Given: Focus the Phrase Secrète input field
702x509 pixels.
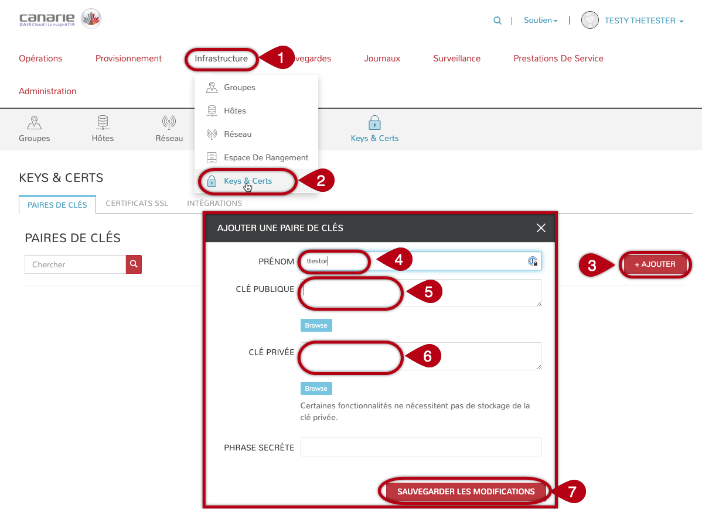Looking at the screenshot, I should click(420, 447).
